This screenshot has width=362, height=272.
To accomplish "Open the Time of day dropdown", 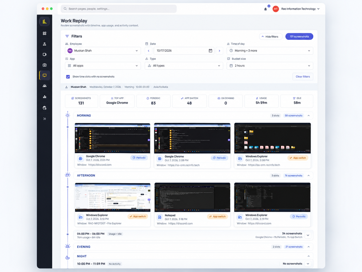I will pyautogui.click(x=270, y=51).
